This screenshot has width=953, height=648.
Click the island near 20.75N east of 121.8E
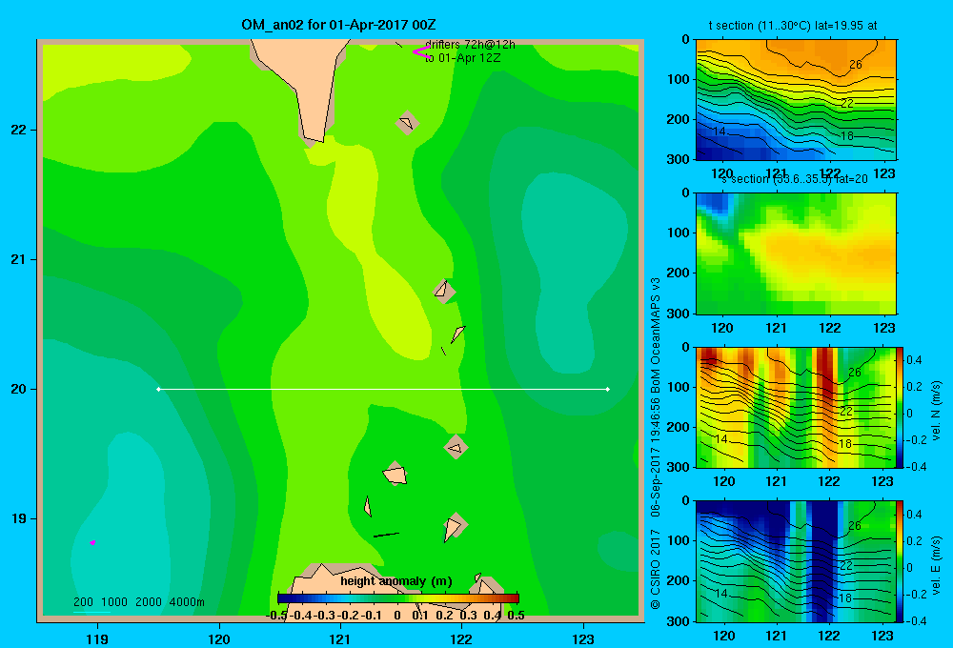[444, 291]
